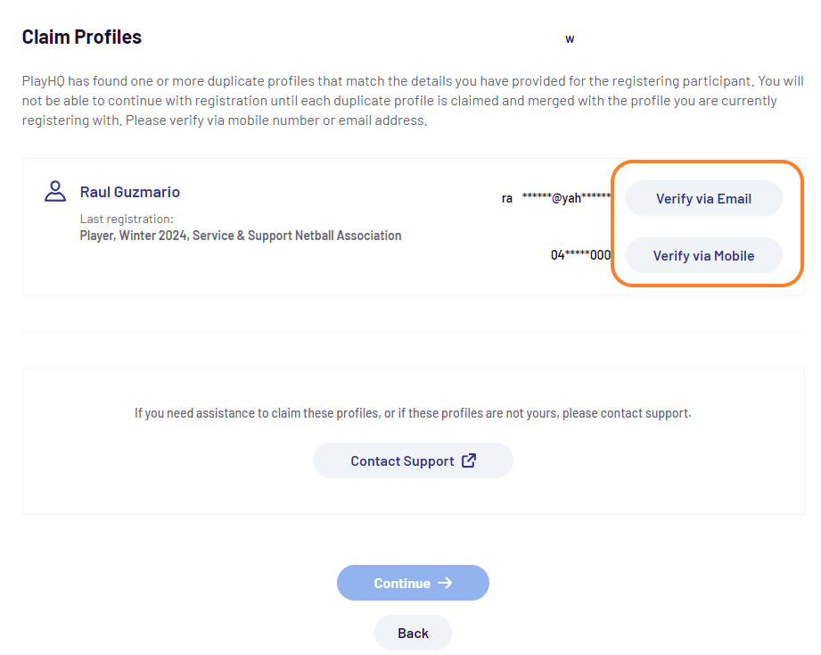The width and height of the screenshot is (821, 655).
Task: Go Back to the previous step
Action: coord(413,633)
